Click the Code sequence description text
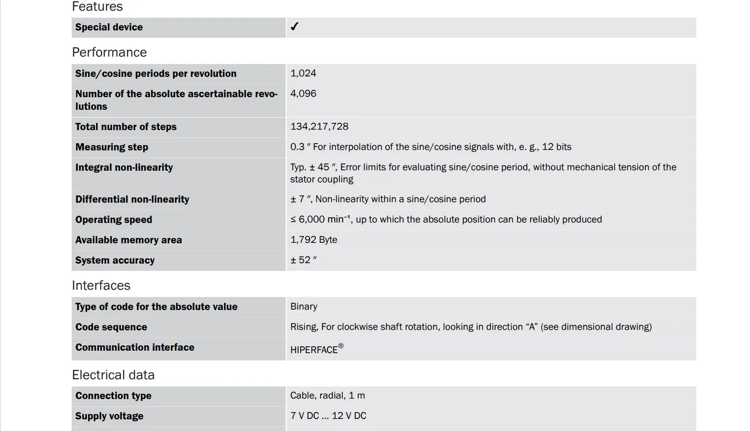 coord(471,327)
